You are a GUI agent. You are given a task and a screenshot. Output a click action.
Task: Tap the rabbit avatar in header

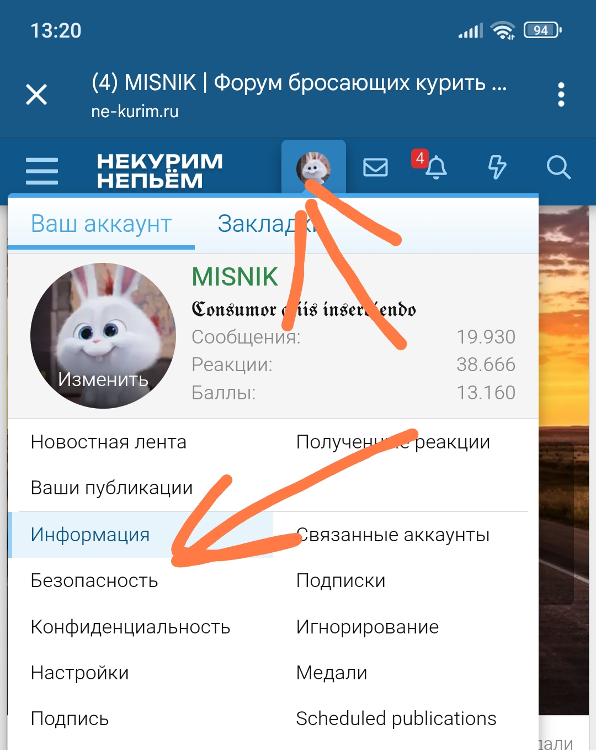pyautogui.click(x=313, y=168)
